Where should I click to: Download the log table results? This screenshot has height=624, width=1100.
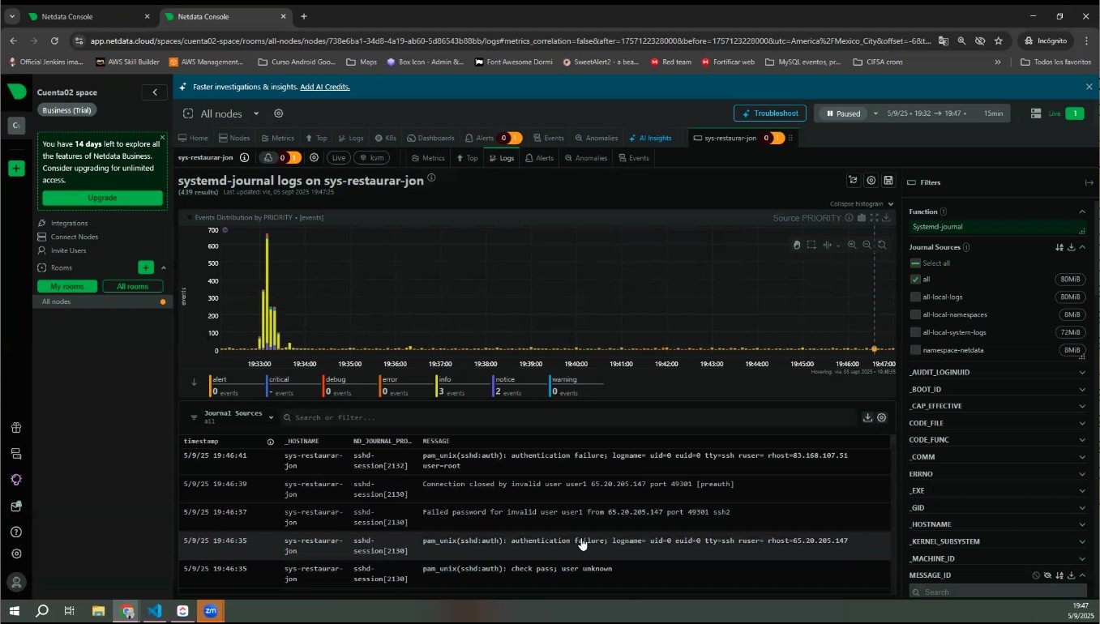867,417
